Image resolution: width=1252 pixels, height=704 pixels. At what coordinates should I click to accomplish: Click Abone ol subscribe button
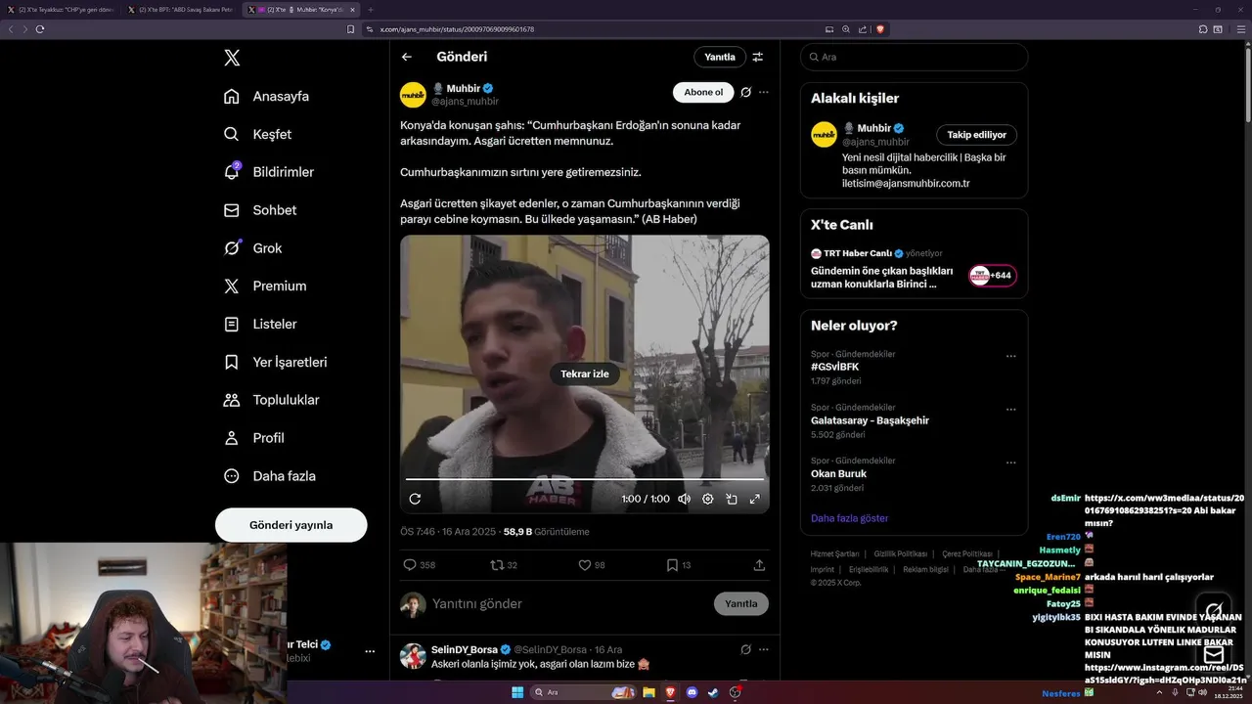click(x=703, y=92)
